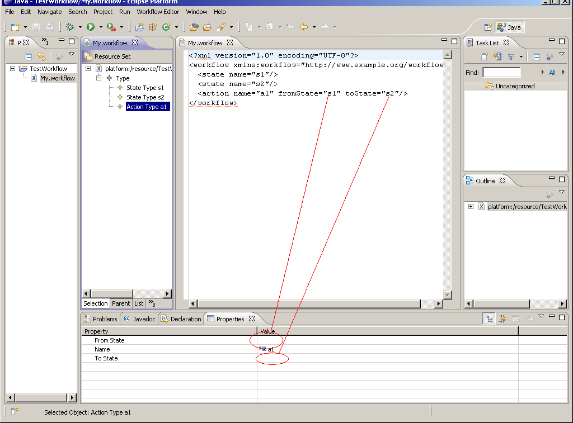
Task: Click the Find input field in Task List
Action: tap(501, 73)
